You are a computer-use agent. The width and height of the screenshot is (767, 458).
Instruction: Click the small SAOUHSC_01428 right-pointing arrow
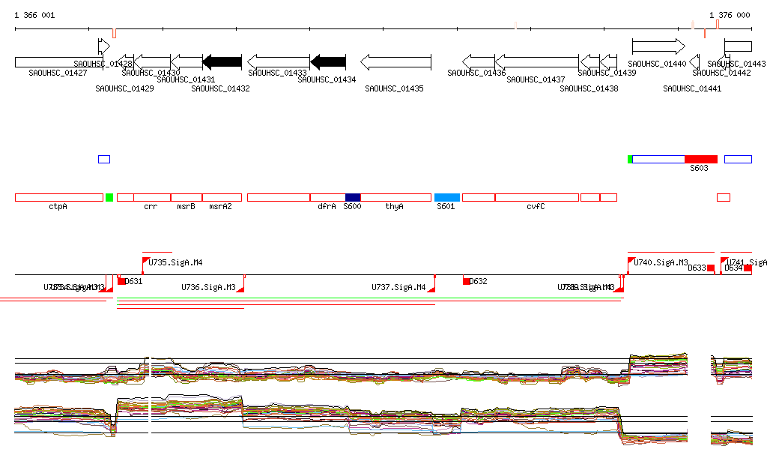(104, 46)
